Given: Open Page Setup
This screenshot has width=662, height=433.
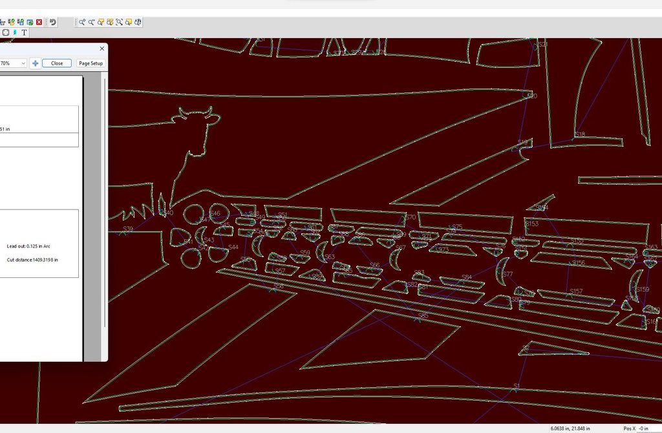Looking at the screenshot, I should 91,63.
